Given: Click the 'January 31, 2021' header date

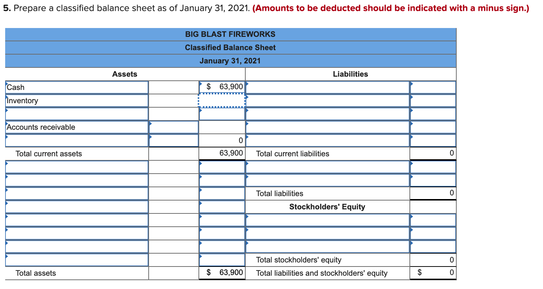Looking at the screenshot, I should [x=230, y=61].
